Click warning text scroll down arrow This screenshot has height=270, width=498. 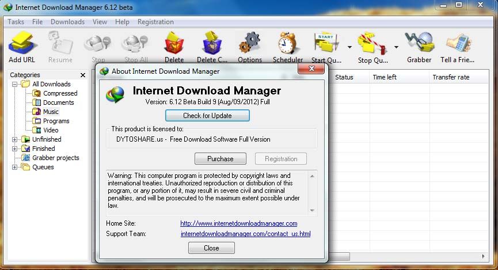pyautogui.click(x=312, y=210)
